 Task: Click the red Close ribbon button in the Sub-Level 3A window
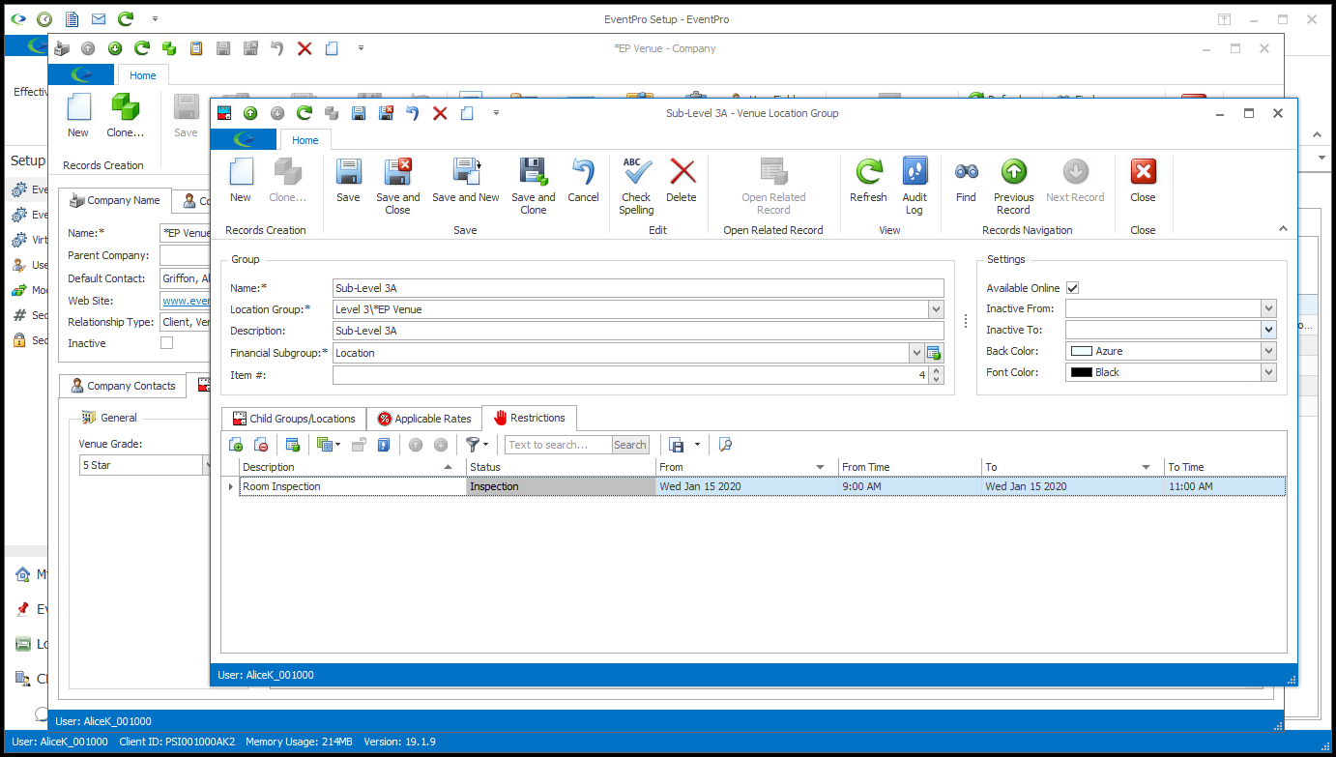coord(1143,181)
